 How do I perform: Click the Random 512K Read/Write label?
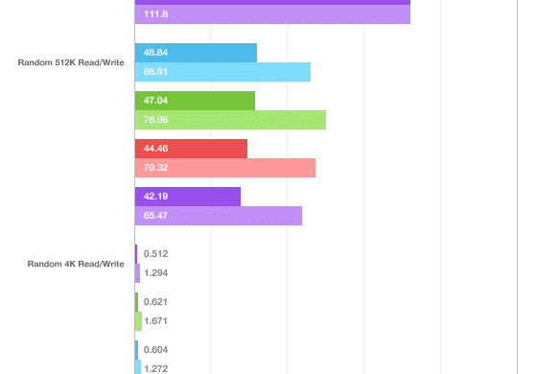pos(71,62)
